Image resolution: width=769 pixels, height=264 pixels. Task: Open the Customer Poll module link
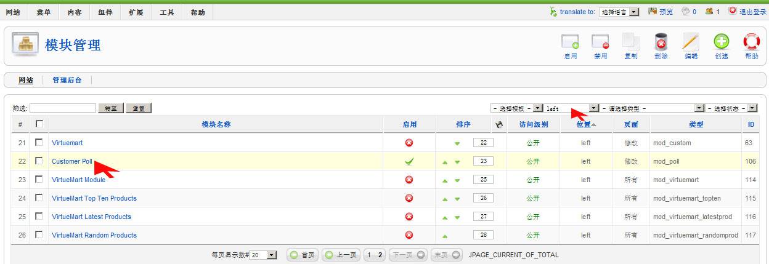point(72,161)
